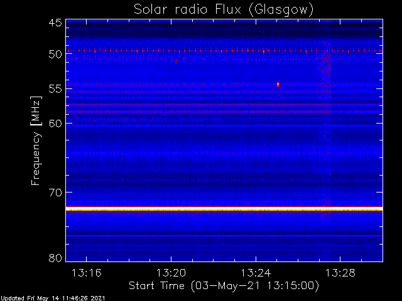Click the 50 frequency tick label
Viewport: 402px width, 301px height.
coord(55,55)
